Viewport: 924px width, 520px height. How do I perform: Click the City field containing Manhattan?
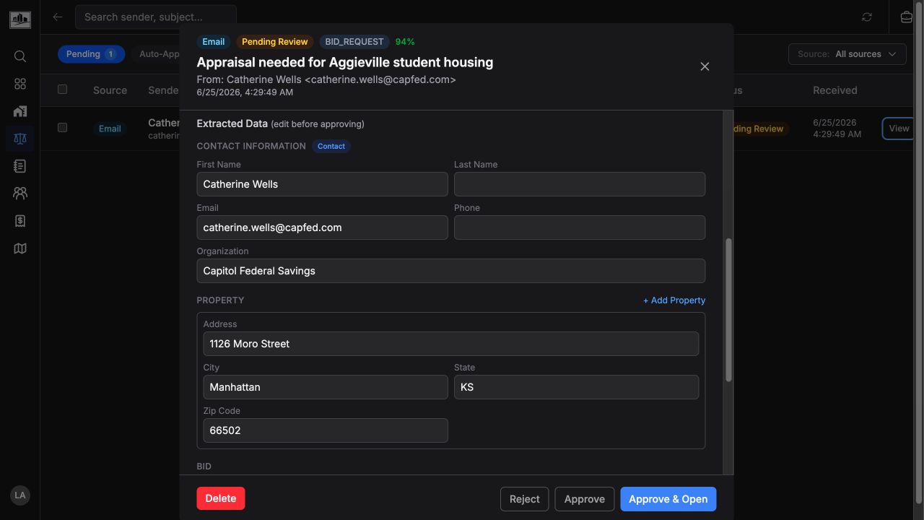click(x=325, y=387)
